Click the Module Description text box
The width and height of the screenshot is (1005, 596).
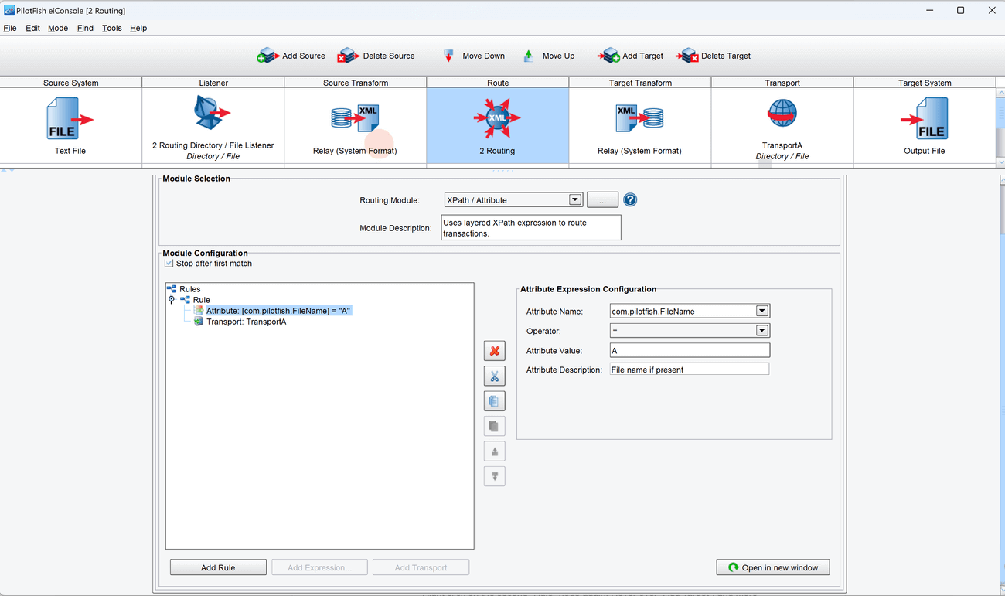[x=531, y=227]
